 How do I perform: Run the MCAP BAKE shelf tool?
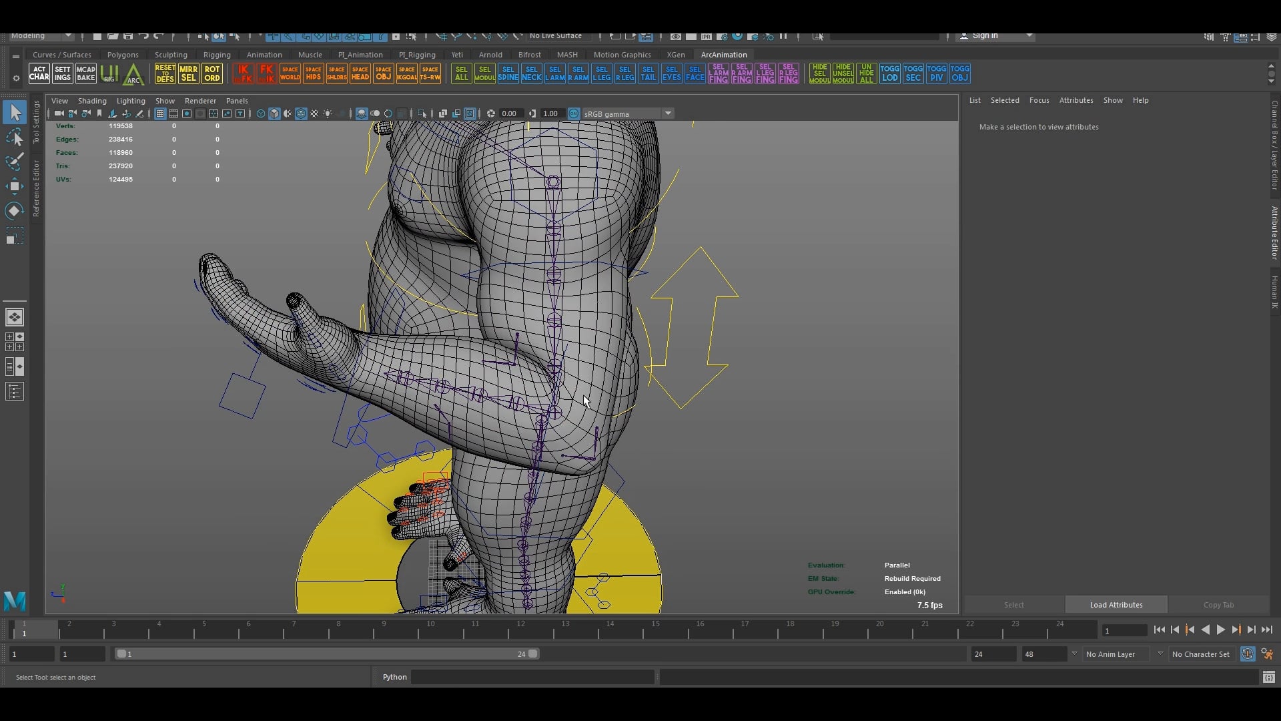[x=86, y=73]
